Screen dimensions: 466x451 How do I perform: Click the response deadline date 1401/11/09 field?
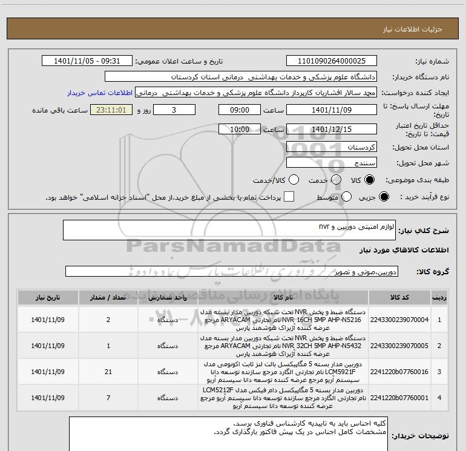coord(332,110)
